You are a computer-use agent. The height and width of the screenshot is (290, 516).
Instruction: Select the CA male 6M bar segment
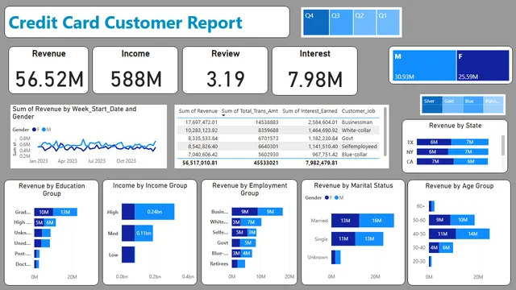(471, 161)
